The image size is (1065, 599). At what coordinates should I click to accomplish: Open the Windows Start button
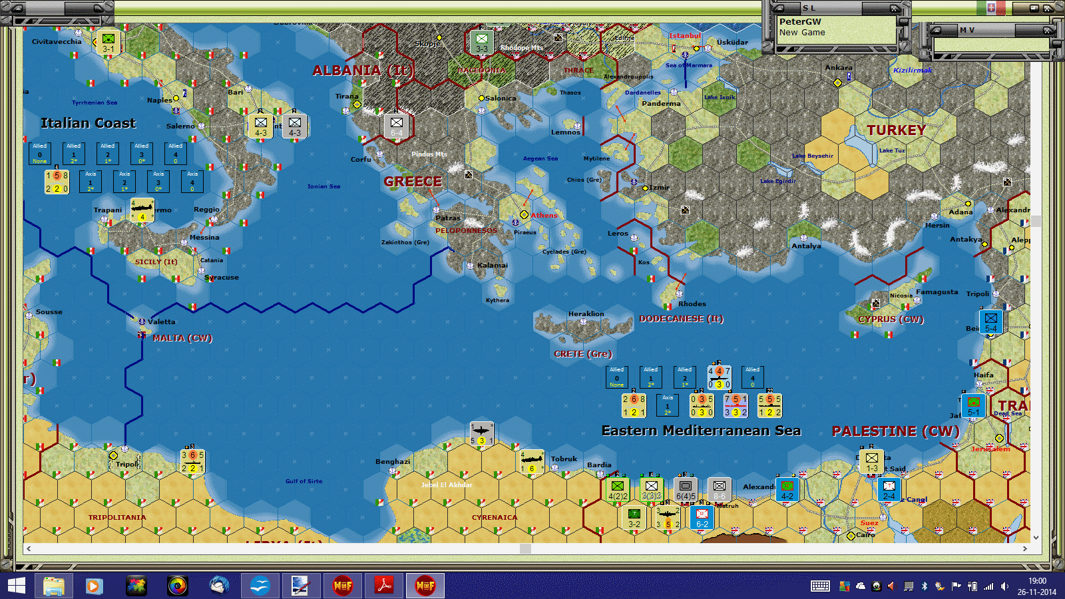16,586
